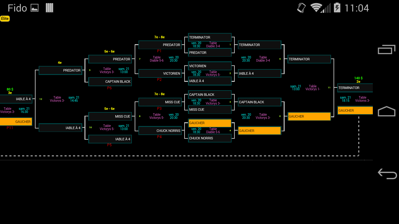Select IABLE À 4 box in match 5

tap(260, 73)
